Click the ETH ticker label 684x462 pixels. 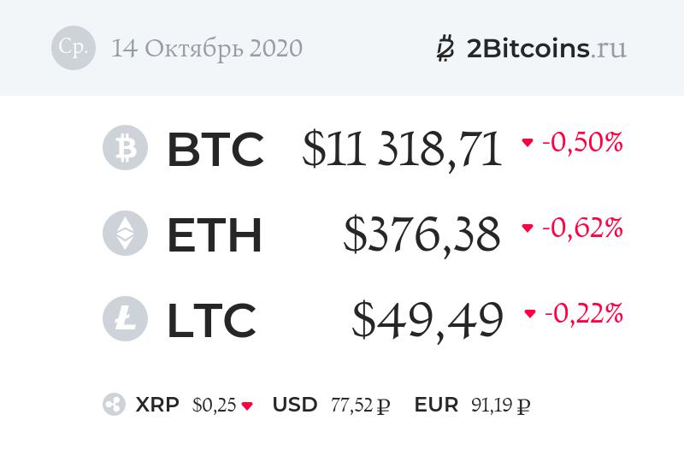(214, 234)
